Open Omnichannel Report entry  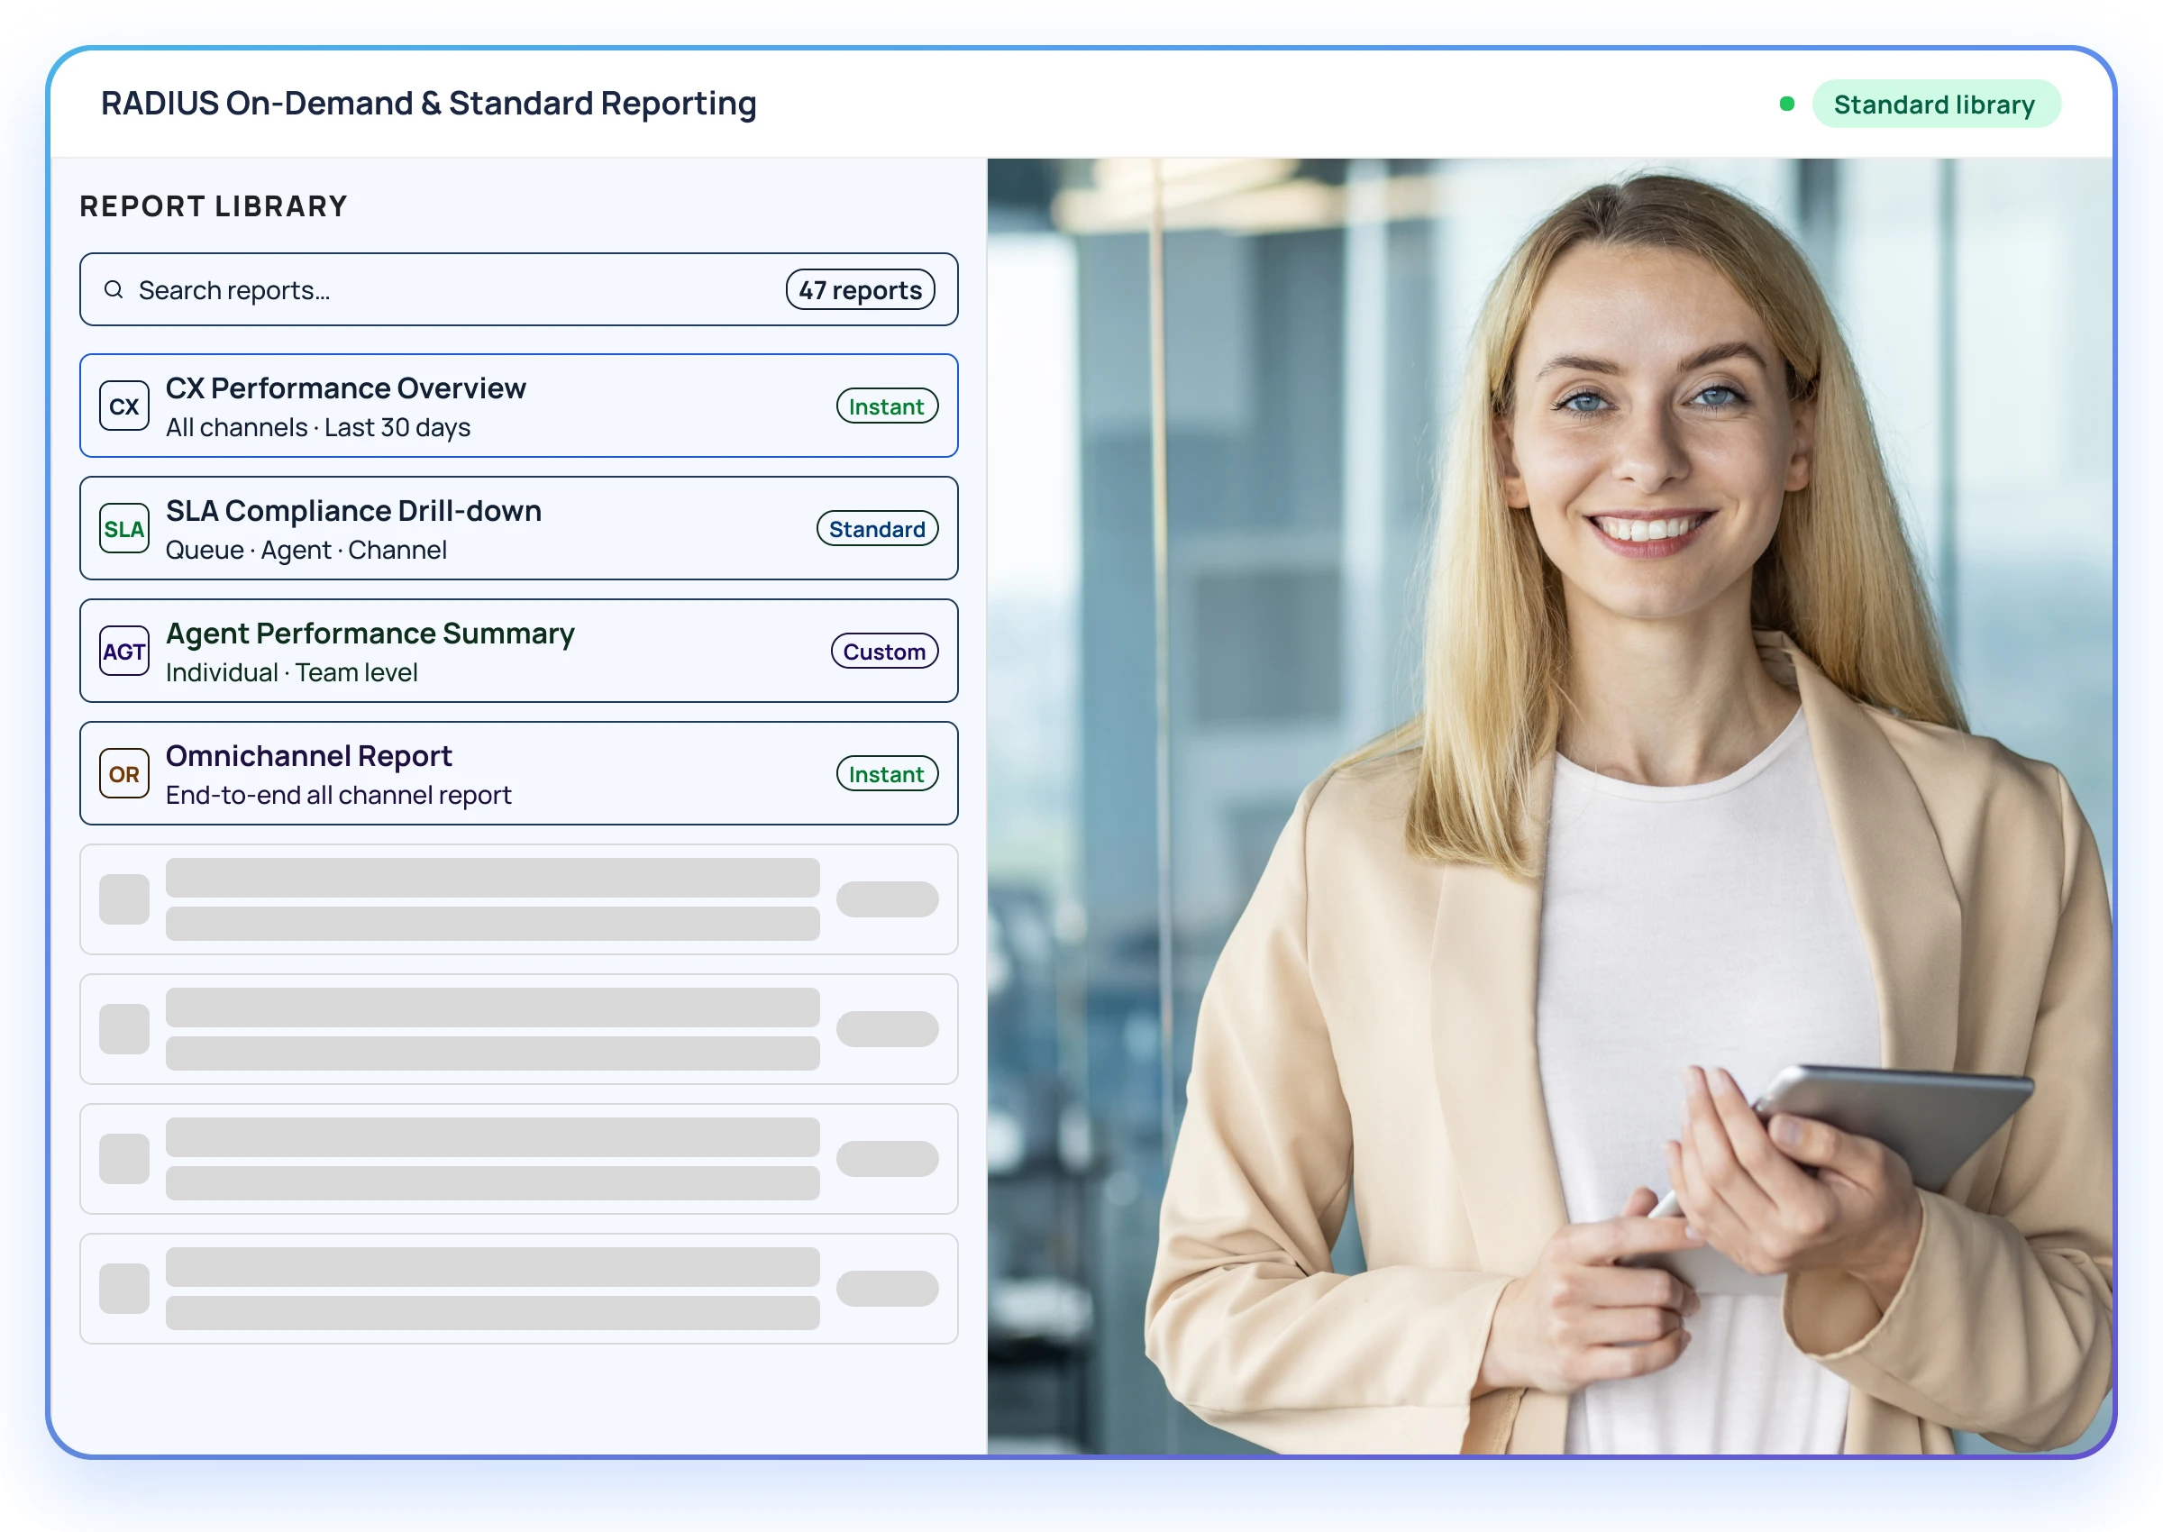point(308,757)
